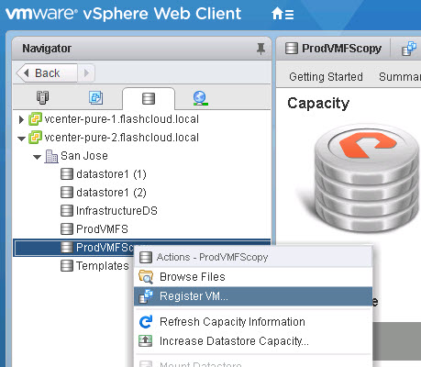Open the vSphere home menu icon

pyautogui.click(x=283, y=14)
